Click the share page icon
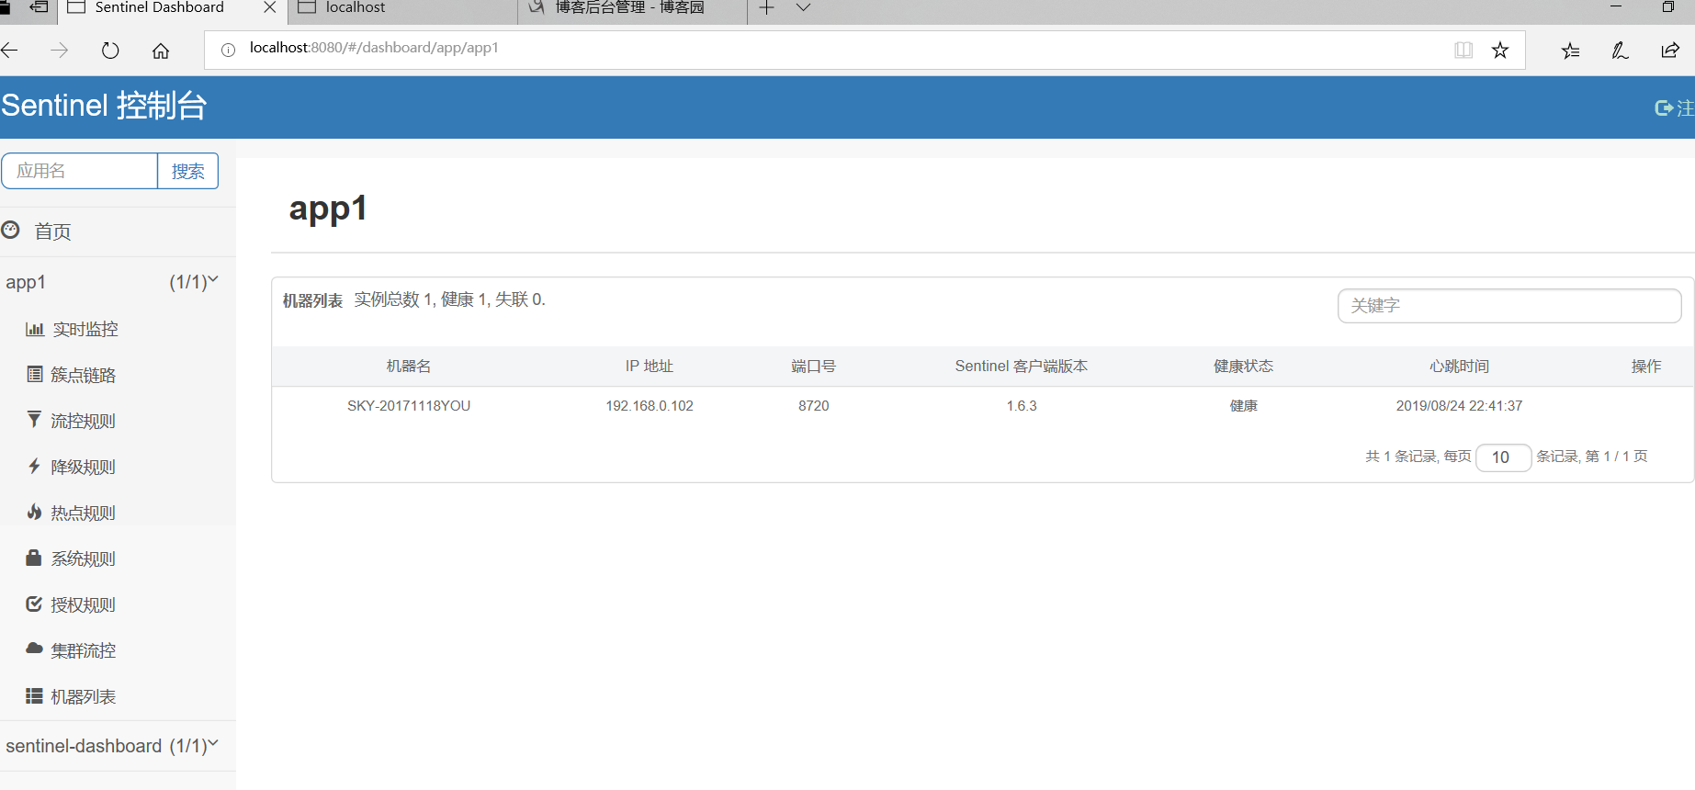The width and height of the screenshot is (1695, 790). [x=1670, y=51]
